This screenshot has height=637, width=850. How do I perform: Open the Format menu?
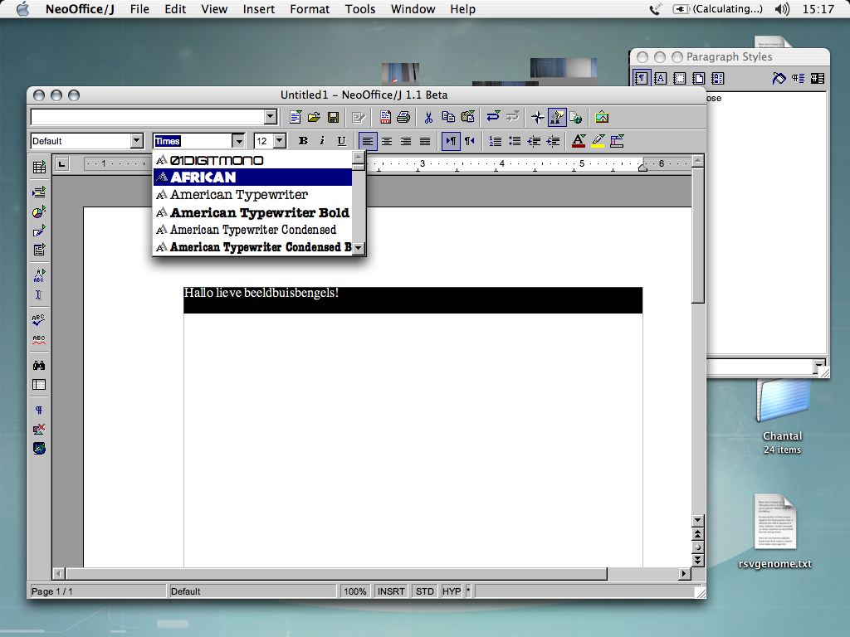310,9
